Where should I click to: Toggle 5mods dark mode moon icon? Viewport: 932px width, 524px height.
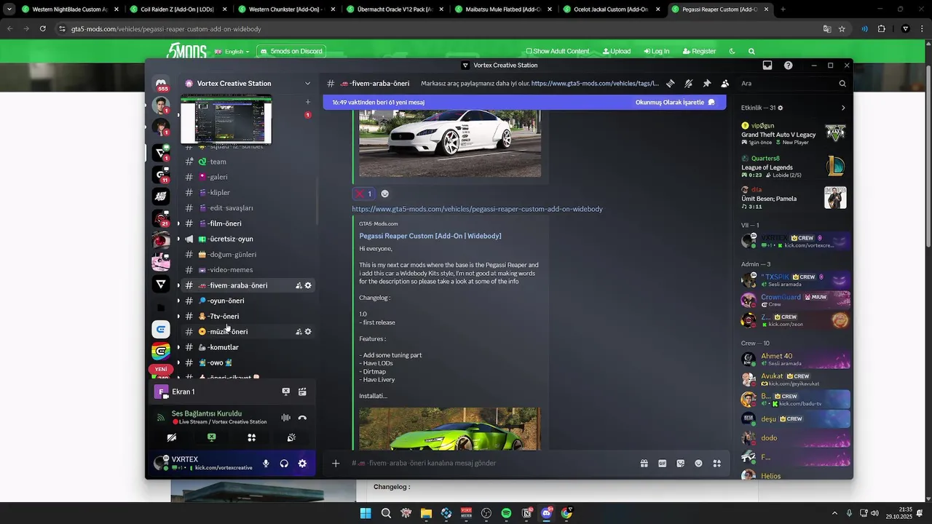coord(732,52)
